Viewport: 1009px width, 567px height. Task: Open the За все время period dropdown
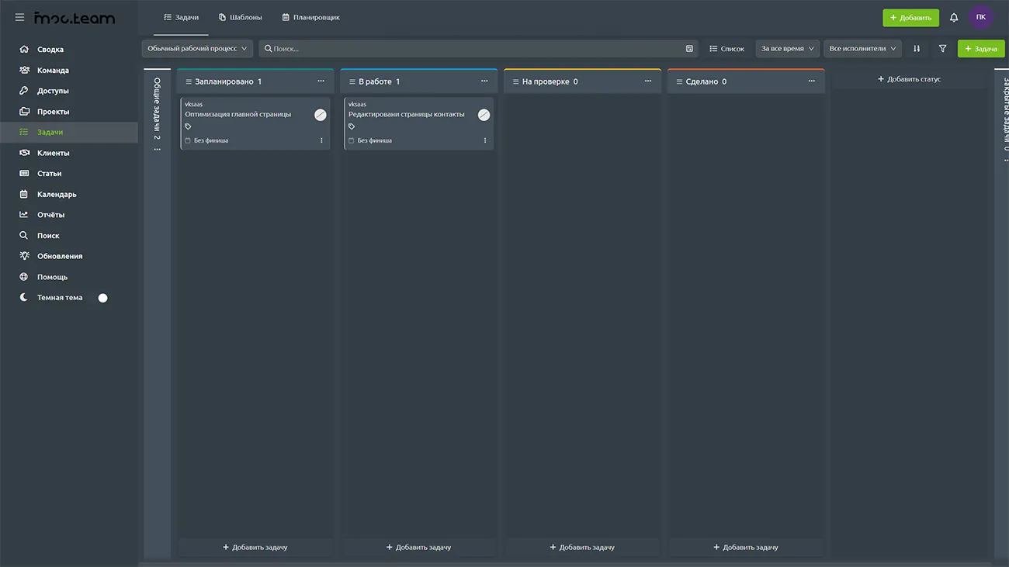[x=787, y=48]
